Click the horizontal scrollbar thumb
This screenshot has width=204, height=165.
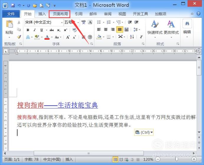(x=89, y=153)
